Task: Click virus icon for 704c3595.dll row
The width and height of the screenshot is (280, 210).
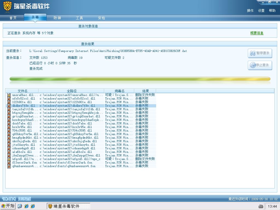Action: tap(9, 130)
